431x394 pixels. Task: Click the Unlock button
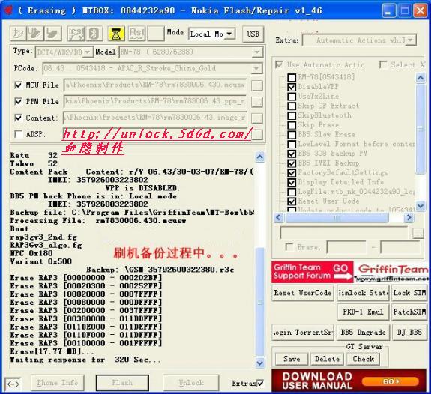point(191,383)
